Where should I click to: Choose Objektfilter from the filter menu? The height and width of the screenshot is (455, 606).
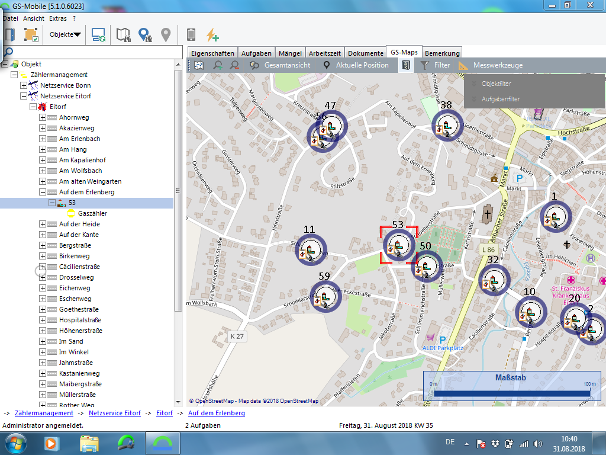[x=496, y=84]
